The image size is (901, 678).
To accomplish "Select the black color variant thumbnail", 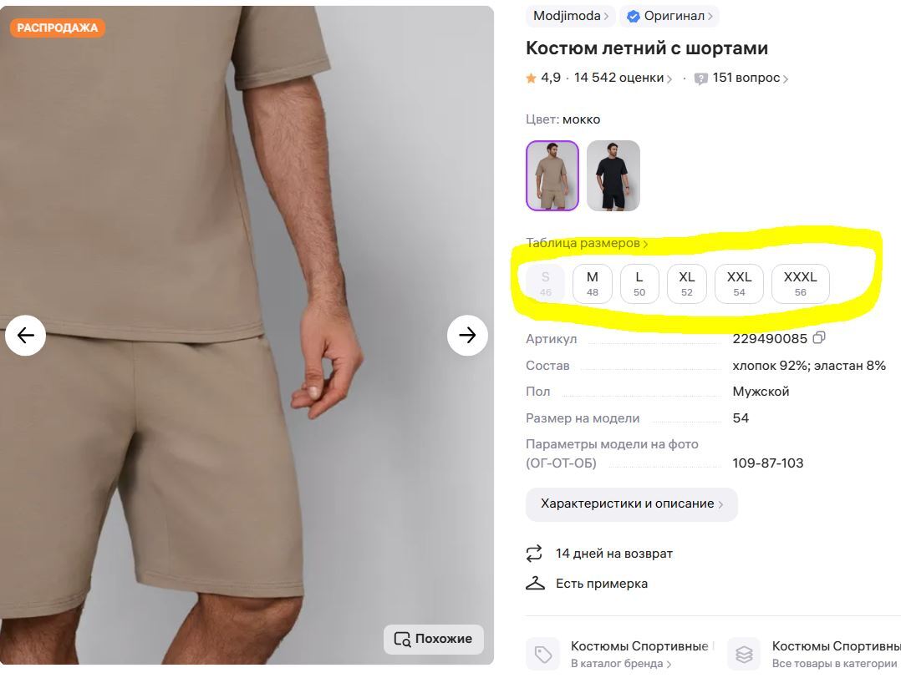I will (613, 176).
